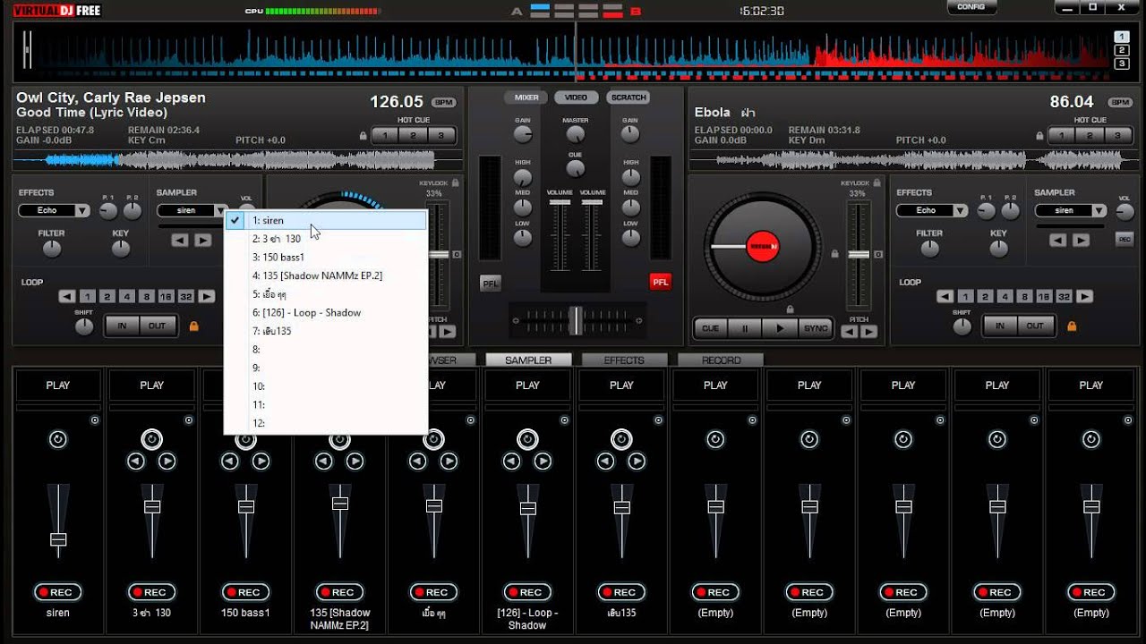This screenshot has width=1146, height=644.
Task: Click next sample arrow in left deck sampler
Action: point(203,240)
